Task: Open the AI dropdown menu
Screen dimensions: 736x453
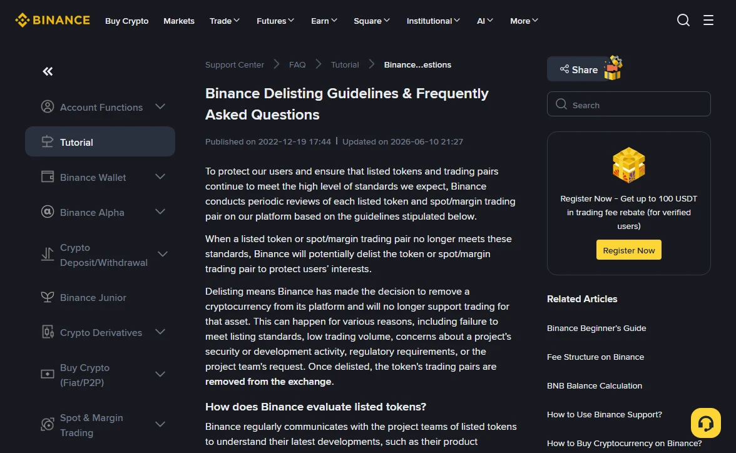Action: 485,21
